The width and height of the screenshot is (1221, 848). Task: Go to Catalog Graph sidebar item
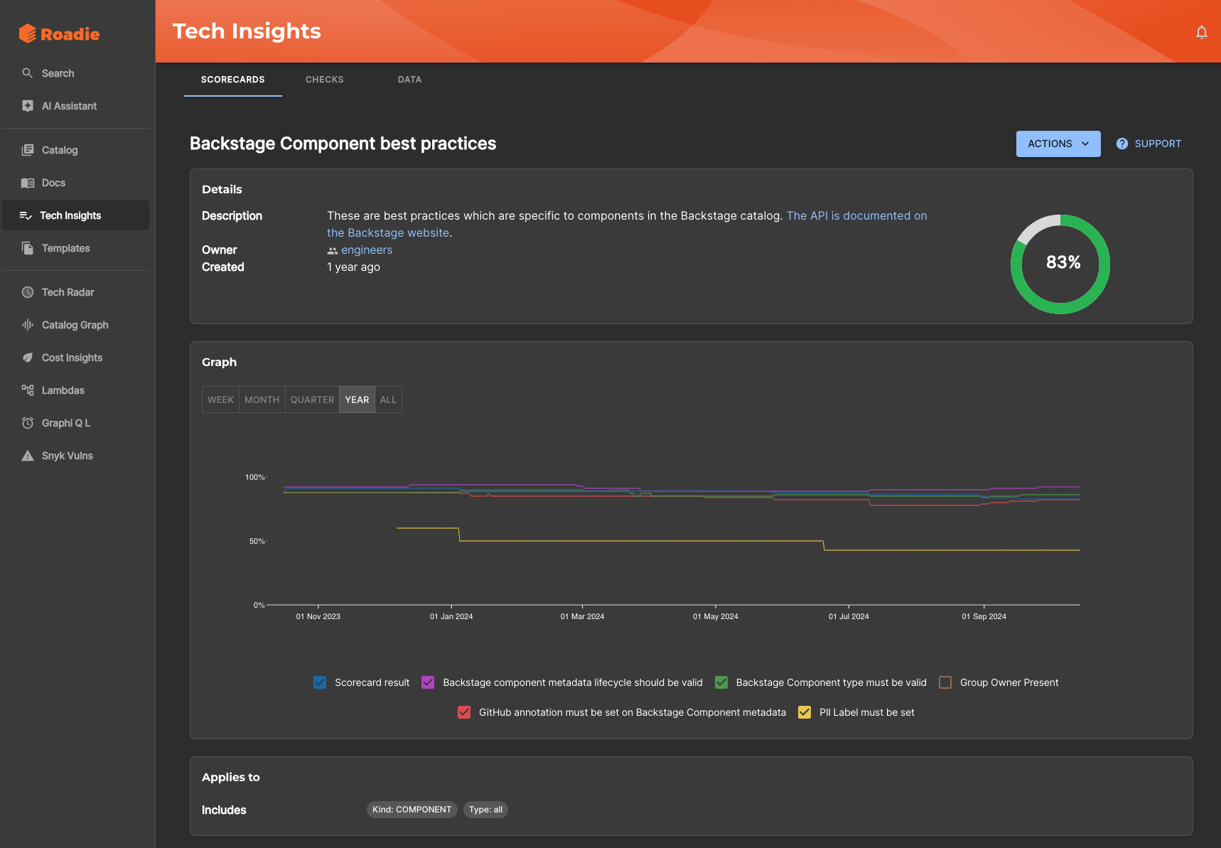[76, 325]
